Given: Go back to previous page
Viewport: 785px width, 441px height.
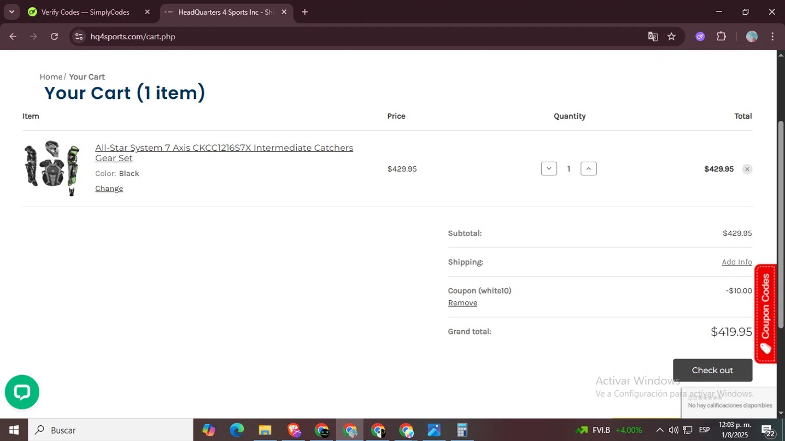Looking at the screenshot, I should [x=13, y=37].
